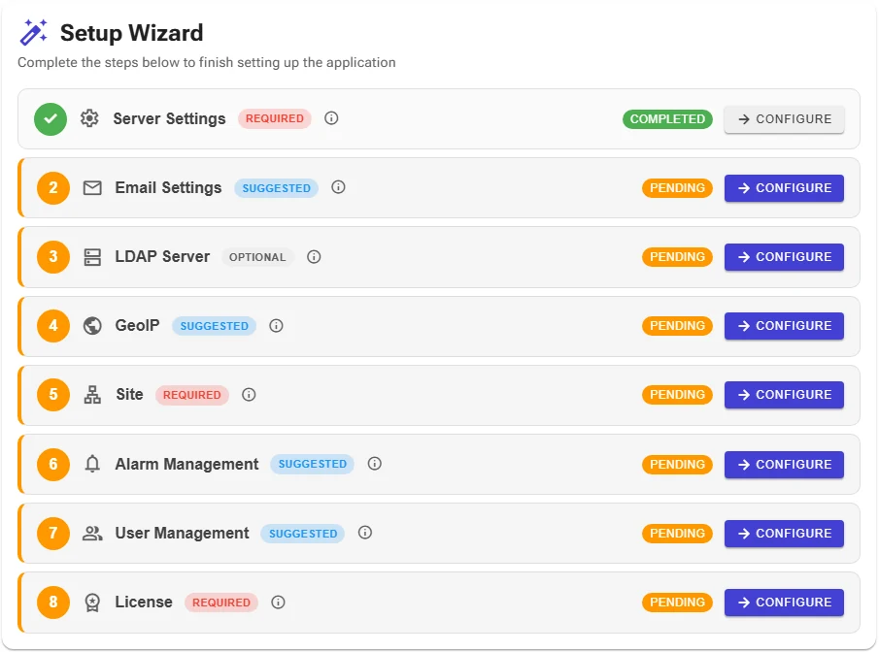Click the SUGGESTED tag on Alarm Management

pos(312,464)
